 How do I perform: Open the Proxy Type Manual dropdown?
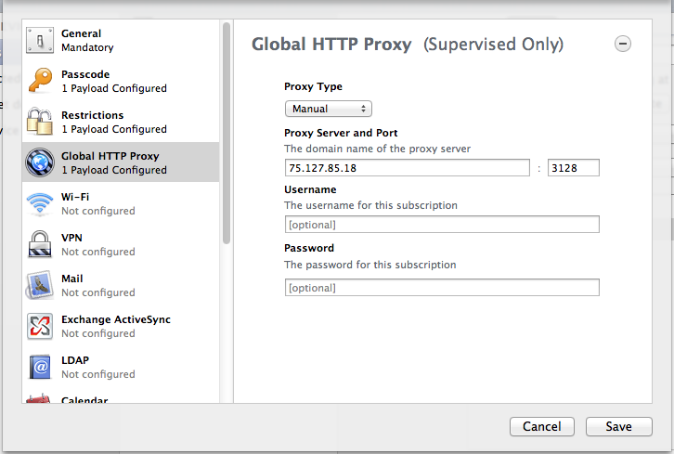329,109
